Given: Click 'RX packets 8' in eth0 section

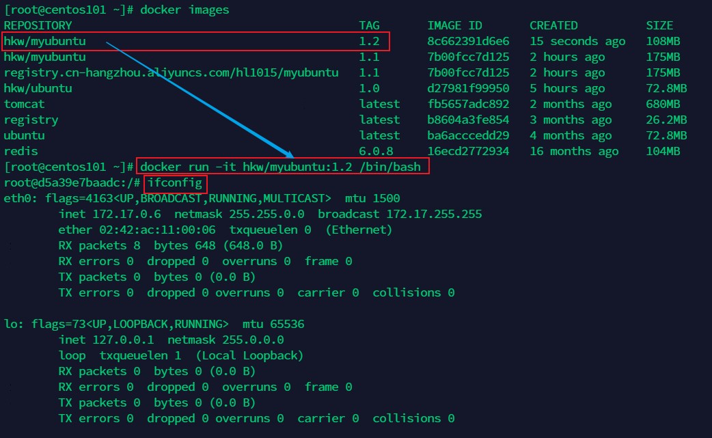Looking at the screenshot, I should coord(100,245).
